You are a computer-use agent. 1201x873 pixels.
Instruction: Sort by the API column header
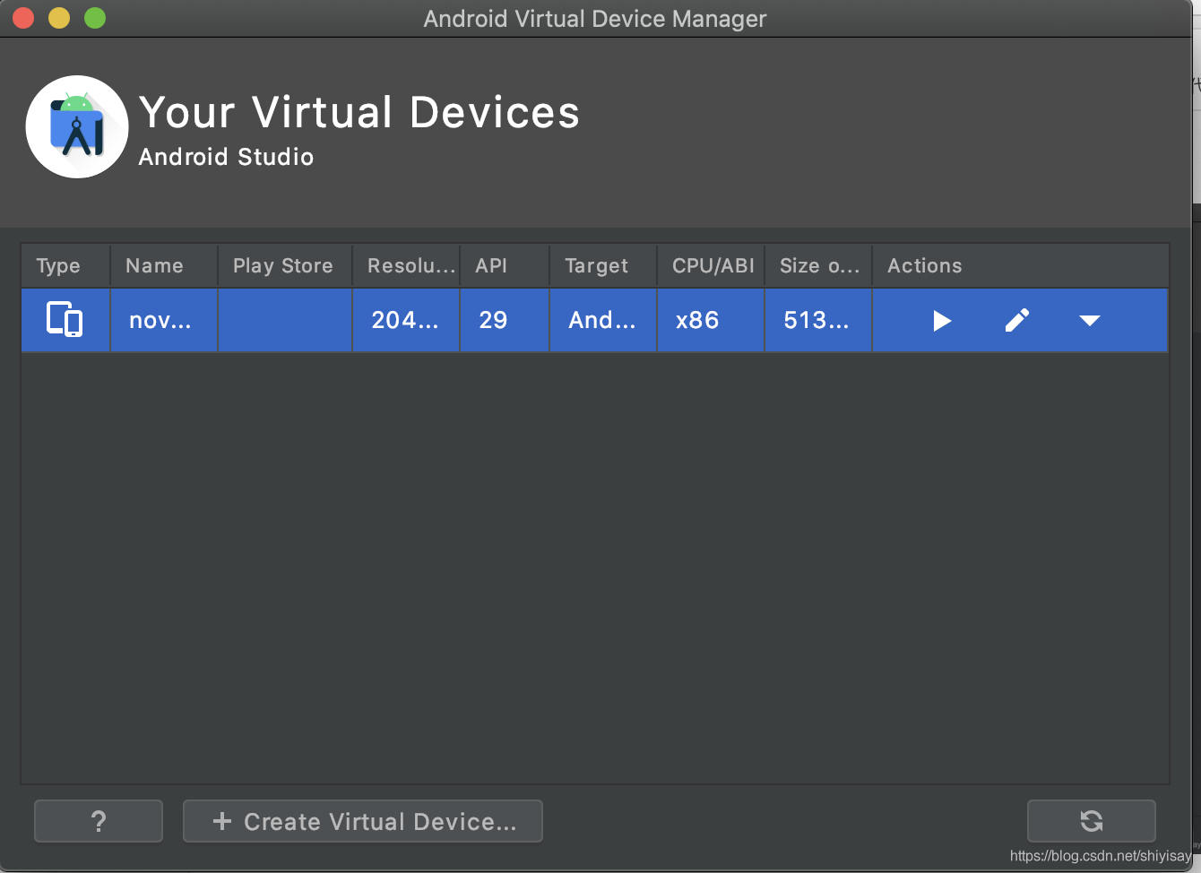505,265
